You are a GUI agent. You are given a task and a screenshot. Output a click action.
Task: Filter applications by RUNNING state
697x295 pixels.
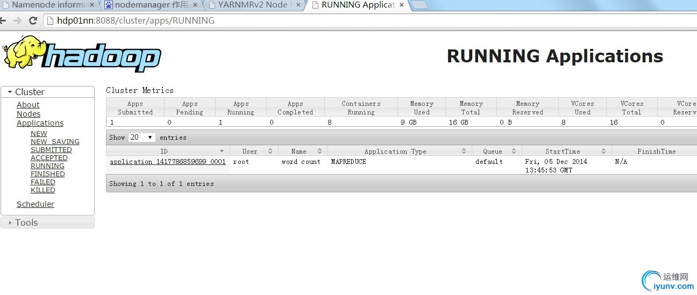pyautogui.click(x=47, y=166)
